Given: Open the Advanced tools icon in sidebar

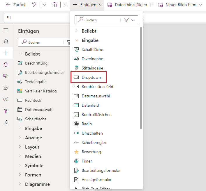Looking at the screenshot, I should tap(6, 111).
